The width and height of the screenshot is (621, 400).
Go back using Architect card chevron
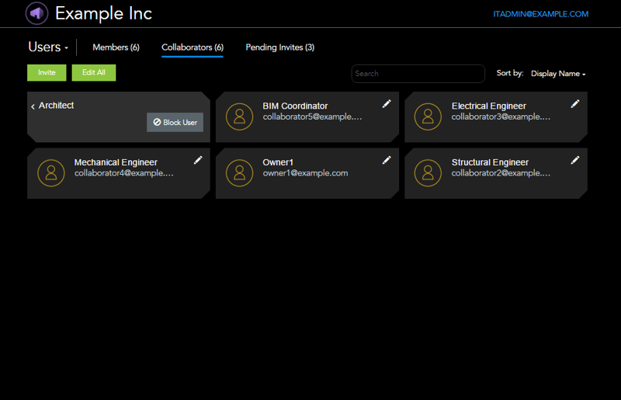tap(33, 106)
